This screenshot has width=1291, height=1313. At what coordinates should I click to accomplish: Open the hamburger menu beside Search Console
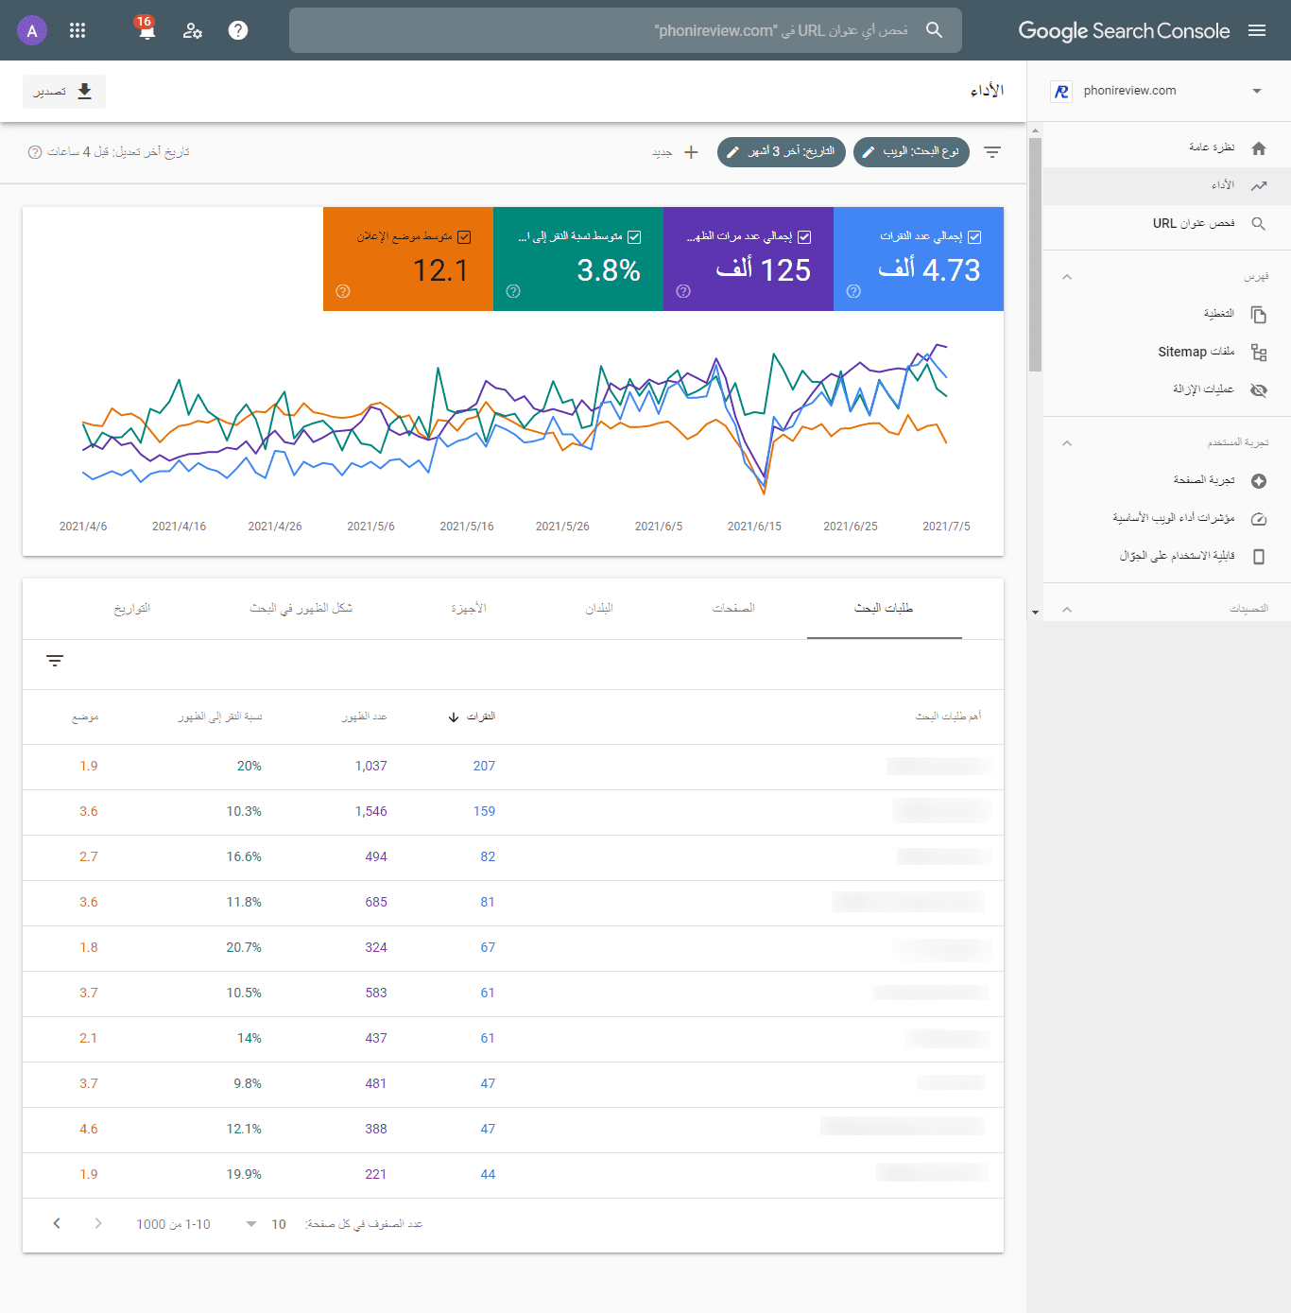click(x=1257, y=30)
